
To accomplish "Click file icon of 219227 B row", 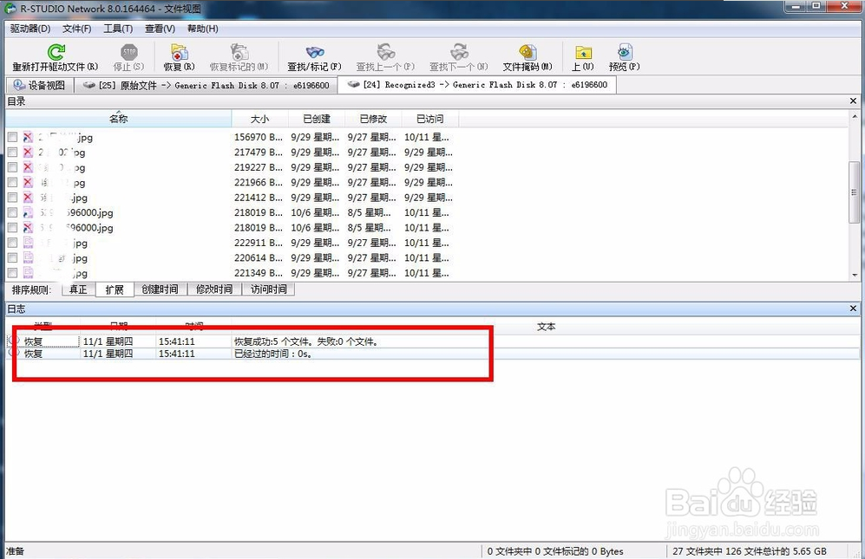I will (28, 167).
